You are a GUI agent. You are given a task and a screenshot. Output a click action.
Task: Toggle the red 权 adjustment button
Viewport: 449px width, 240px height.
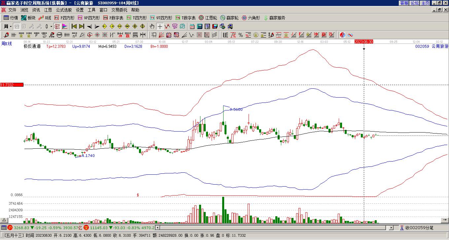pyautogui.click(x=57, y=26)
